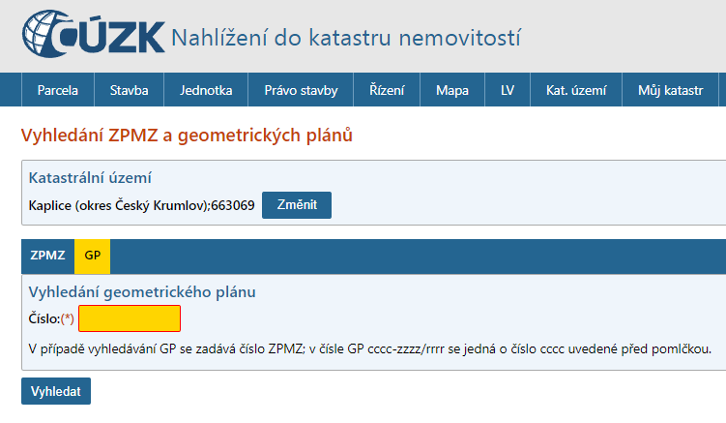726x423 pixels.
Task: Click the Vyhledat button
Action: (x=56, y=391)
